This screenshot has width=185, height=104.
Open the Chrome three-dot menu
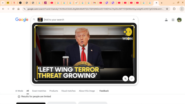tap(182, 9)
